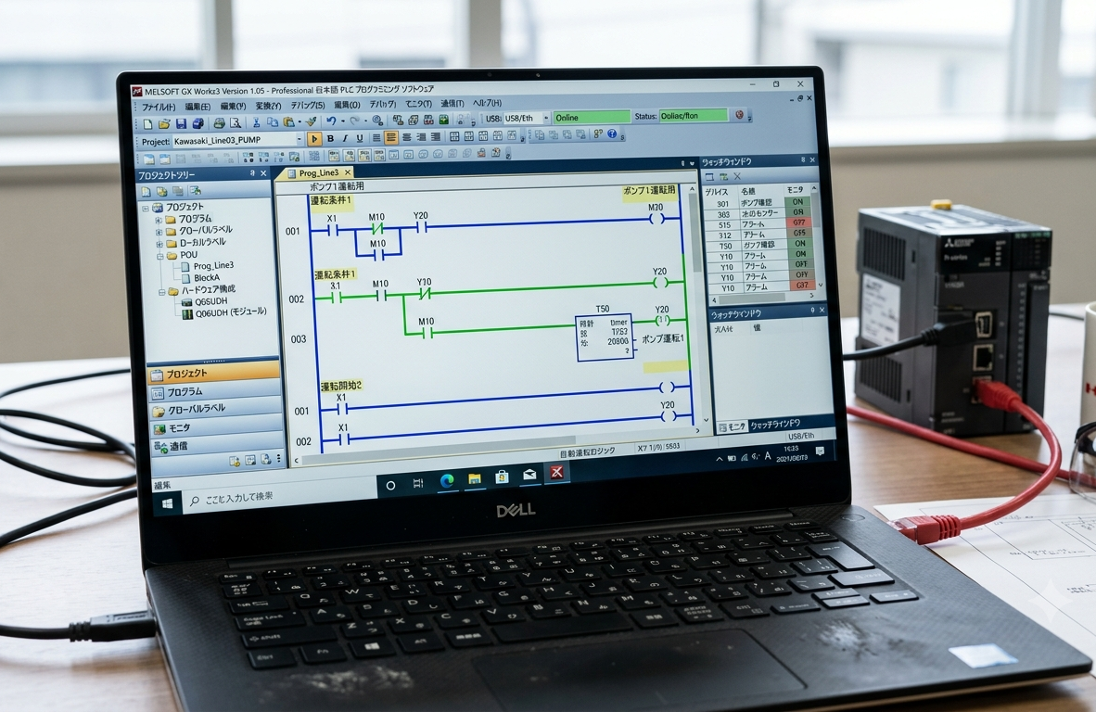Toggle the highlighted orange play arrow button
Screen dimensions: 1096x712
click(313, 139)
